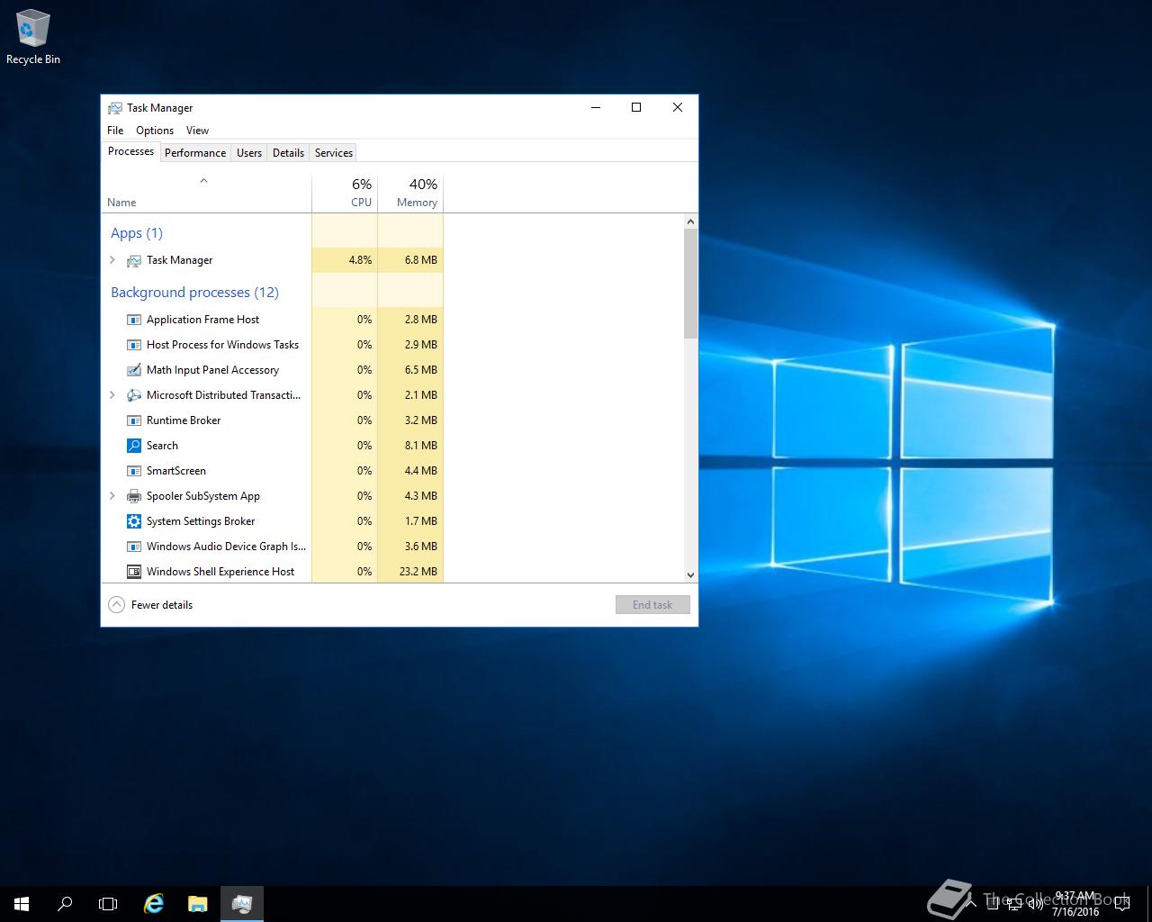Select the SmartScreen process name
This screenshot has height=922, width=1152.
coord(176,471)
